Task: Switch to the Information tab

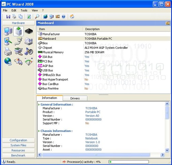Action: tap(50, 98)
